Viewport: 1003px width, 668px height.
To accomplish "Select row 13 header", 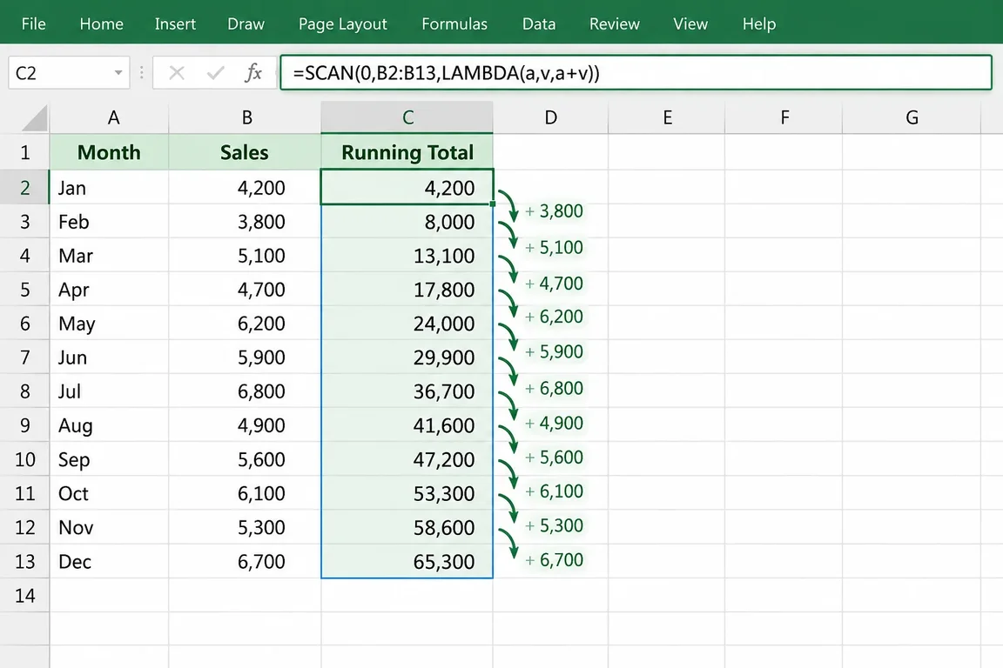I will pos(24,561).
